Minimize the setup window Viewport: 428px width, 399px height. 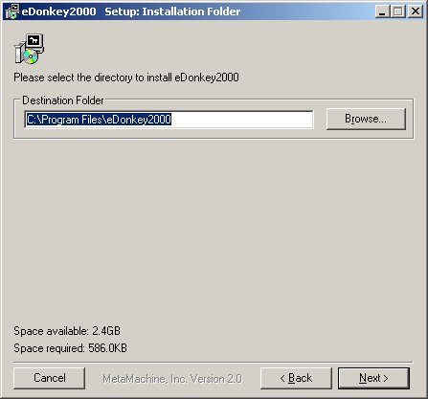[382, 11]
